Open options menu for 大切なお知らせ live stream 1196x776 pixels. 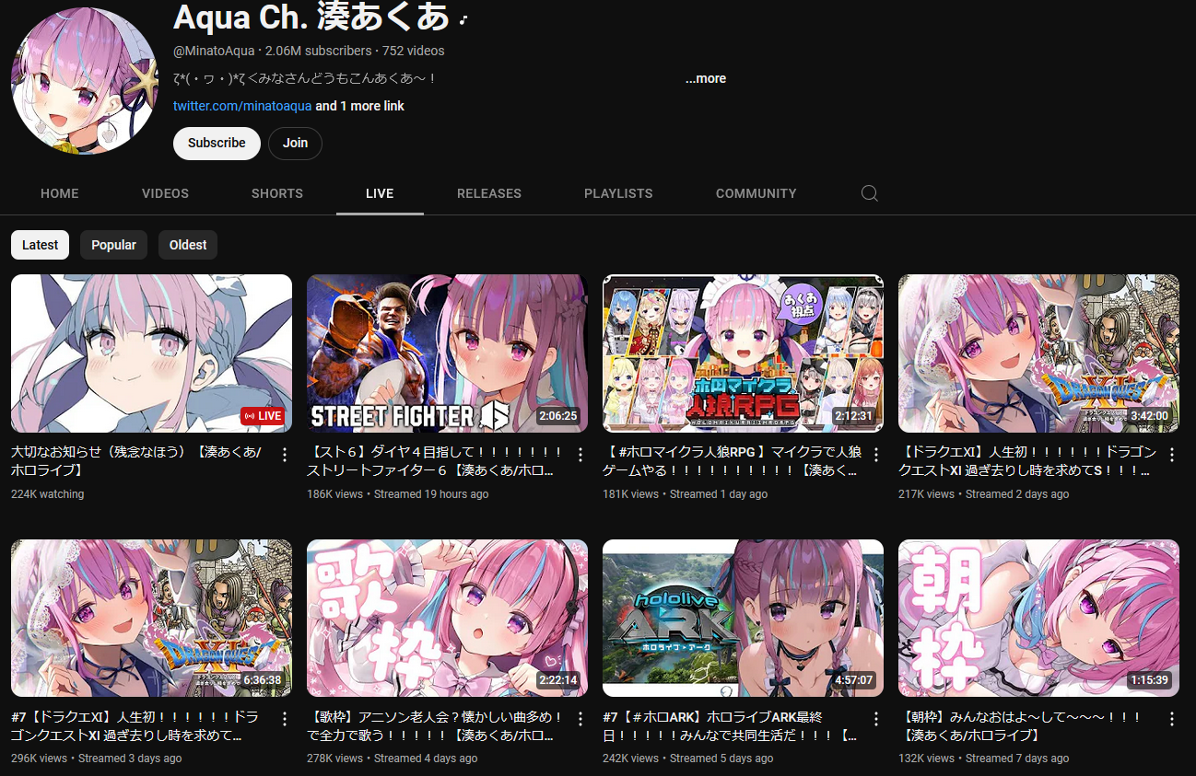coord(285,455)
